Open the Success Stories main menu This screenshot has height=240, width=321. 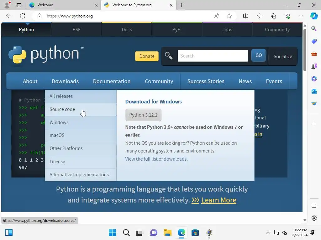[x=206, y=81]
